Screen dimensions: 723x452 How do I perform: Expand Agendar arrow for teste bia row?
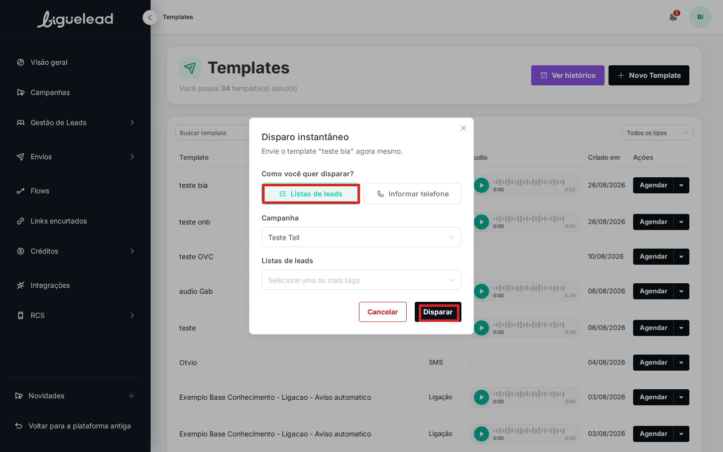[x=681, y=185]
